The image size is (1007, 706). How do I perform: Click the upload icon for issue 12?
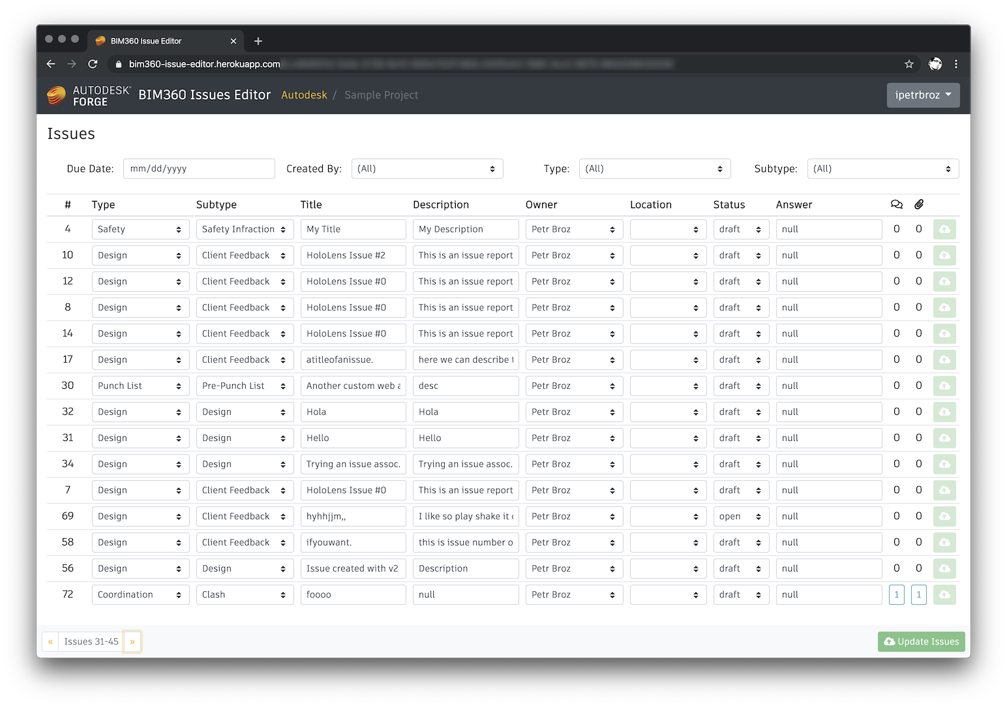coord(944,281)
